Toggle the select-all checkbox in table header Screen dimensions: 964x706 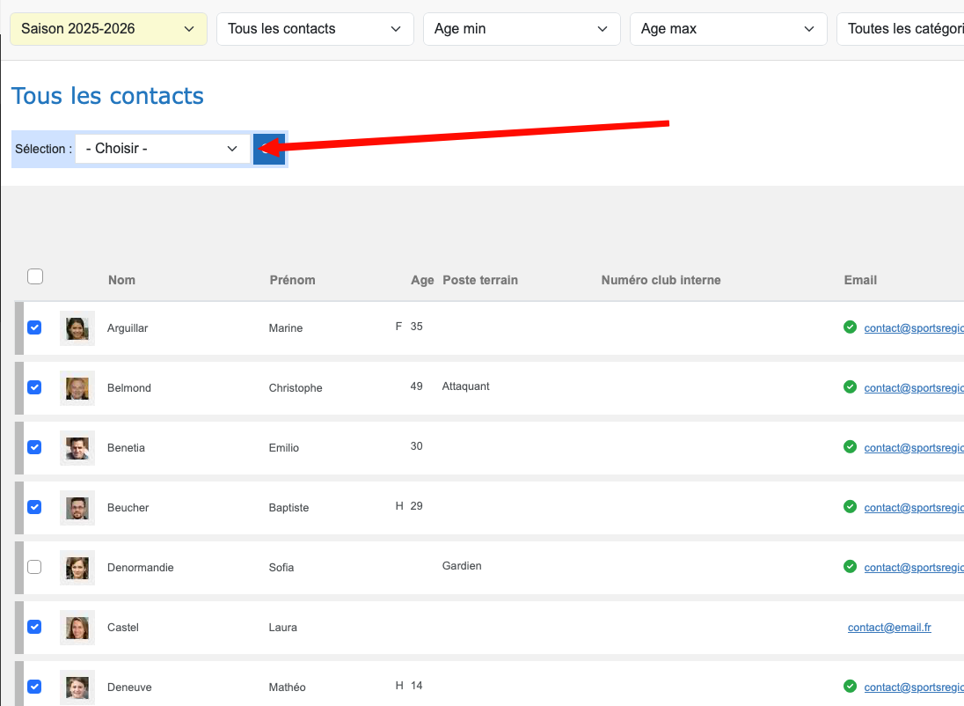(35, 277)
